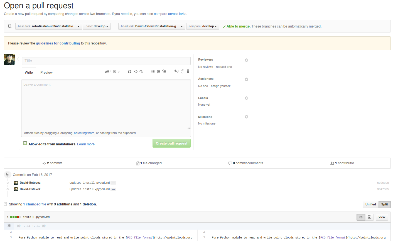Viewport: 393px width, 241px height.
Task: Switch to the Preview tab
Action: click(46, 73)
